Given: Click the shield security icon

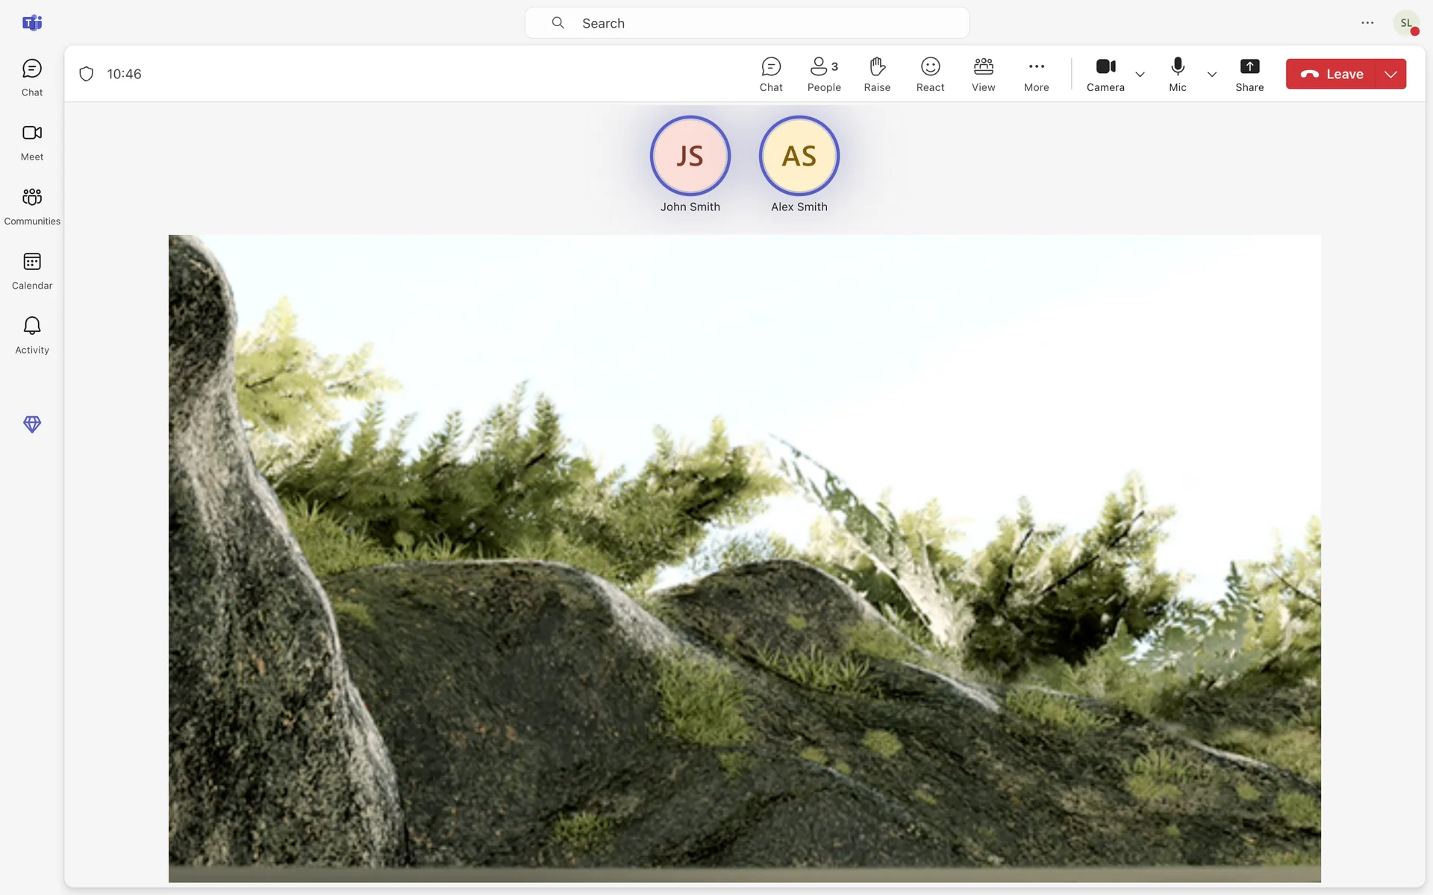Looking at the screenshot, I should click(87, 74).
